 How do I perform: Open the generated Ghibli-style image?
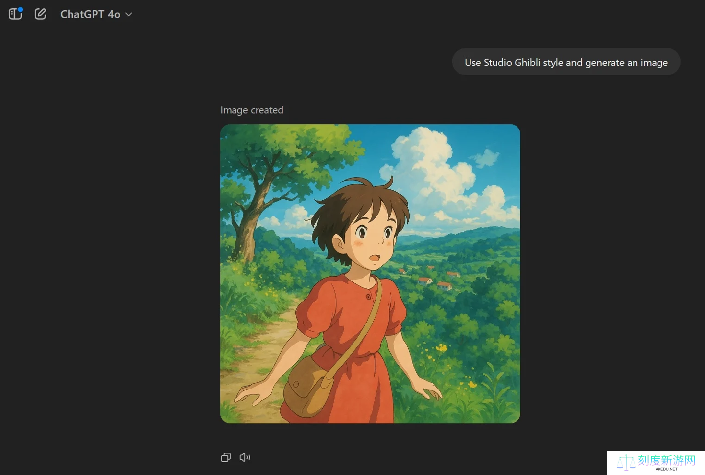point(370,274)
